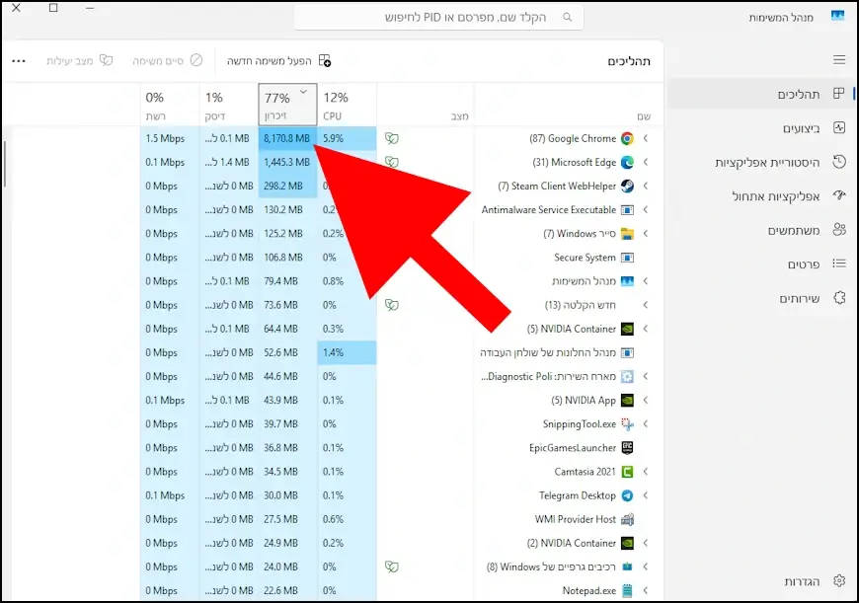The width and height of the screenshot is (859, 603).
Task: Click the Windows graphics components (8) icon
Action: pos(627,566)
